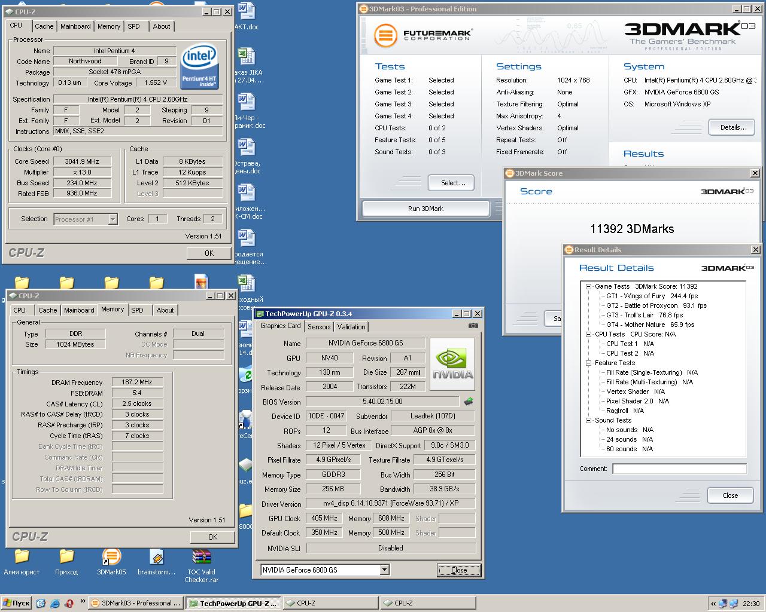766x612 pixels.
Task: Click OK in the bottom CPU-Z window
Action: (x=212, y=537)
